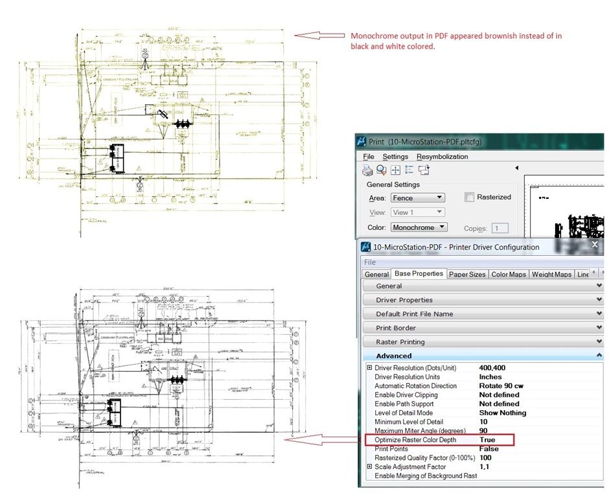Click the Update from View icon
This screenshot has width=609, height=493.
[x=424, y=170]
